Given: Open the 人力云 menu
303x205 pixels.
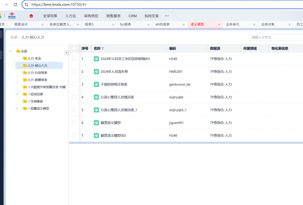Looking at the screenshot, I should click(70, 16).
